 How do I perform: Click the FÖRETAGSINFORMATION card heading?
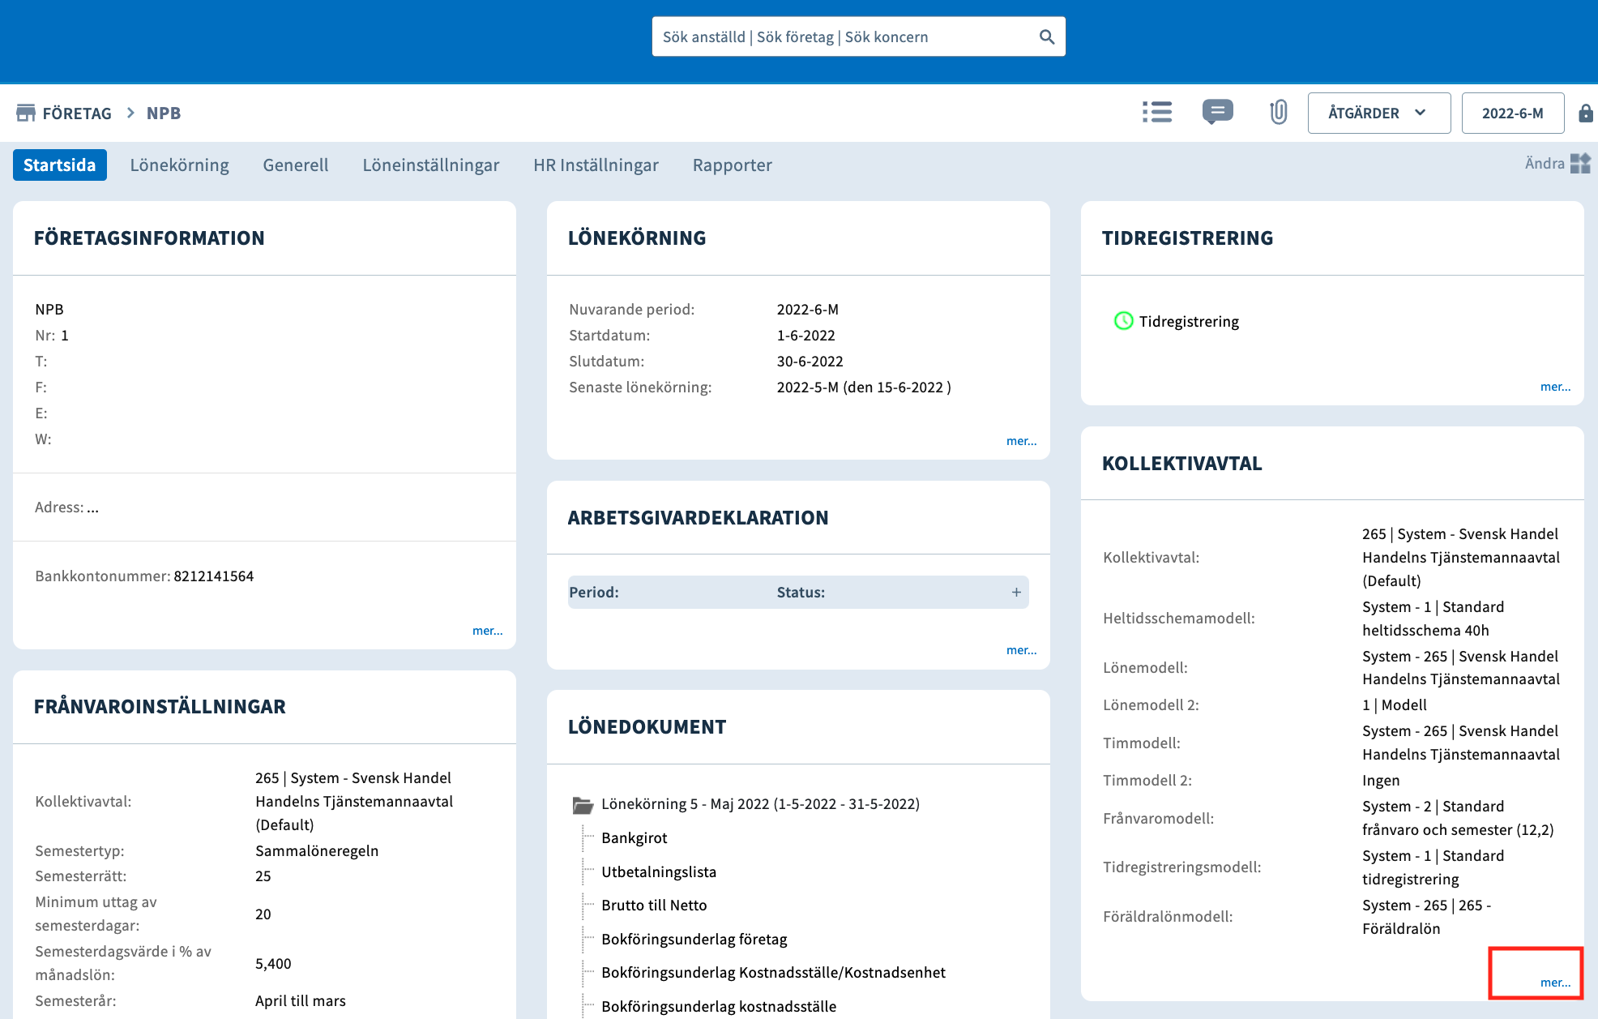pyautogui.click(x=149, y=238)
